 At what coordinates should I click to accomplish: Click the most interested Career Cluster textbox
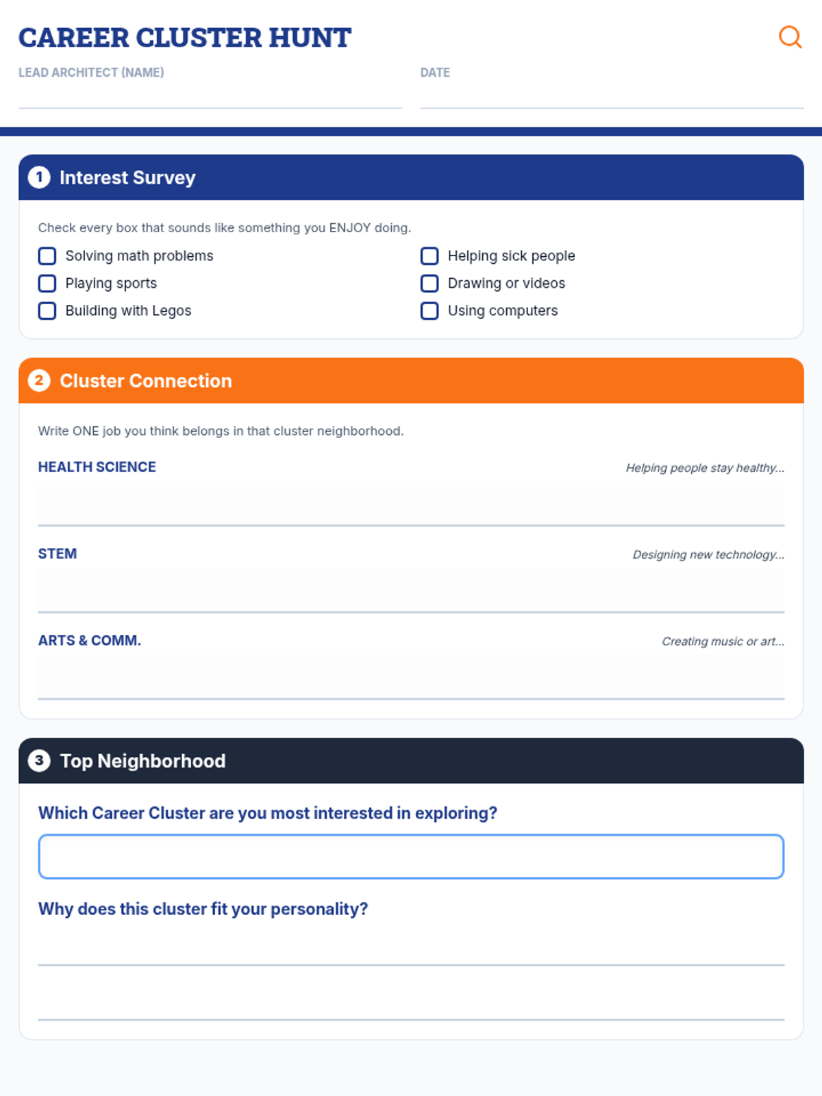pyautogui.click(x=411, y=856)
